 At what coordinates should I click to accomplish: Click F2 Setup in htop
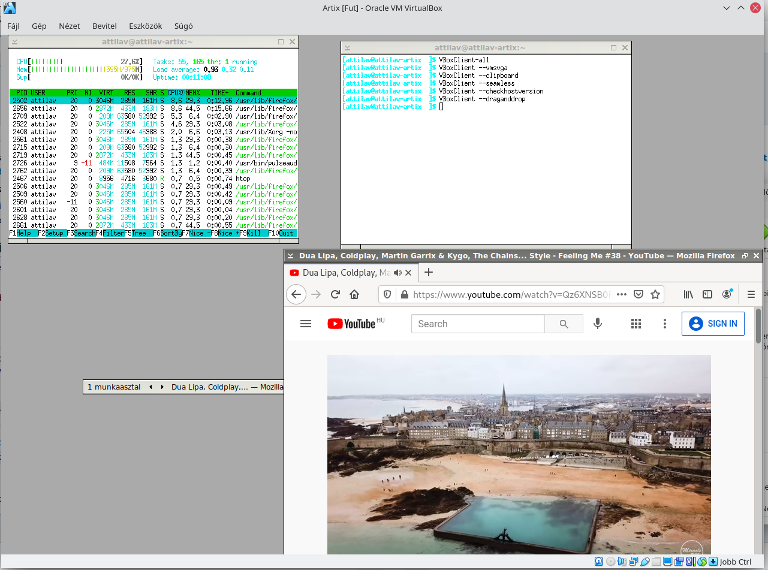(53, 233)
